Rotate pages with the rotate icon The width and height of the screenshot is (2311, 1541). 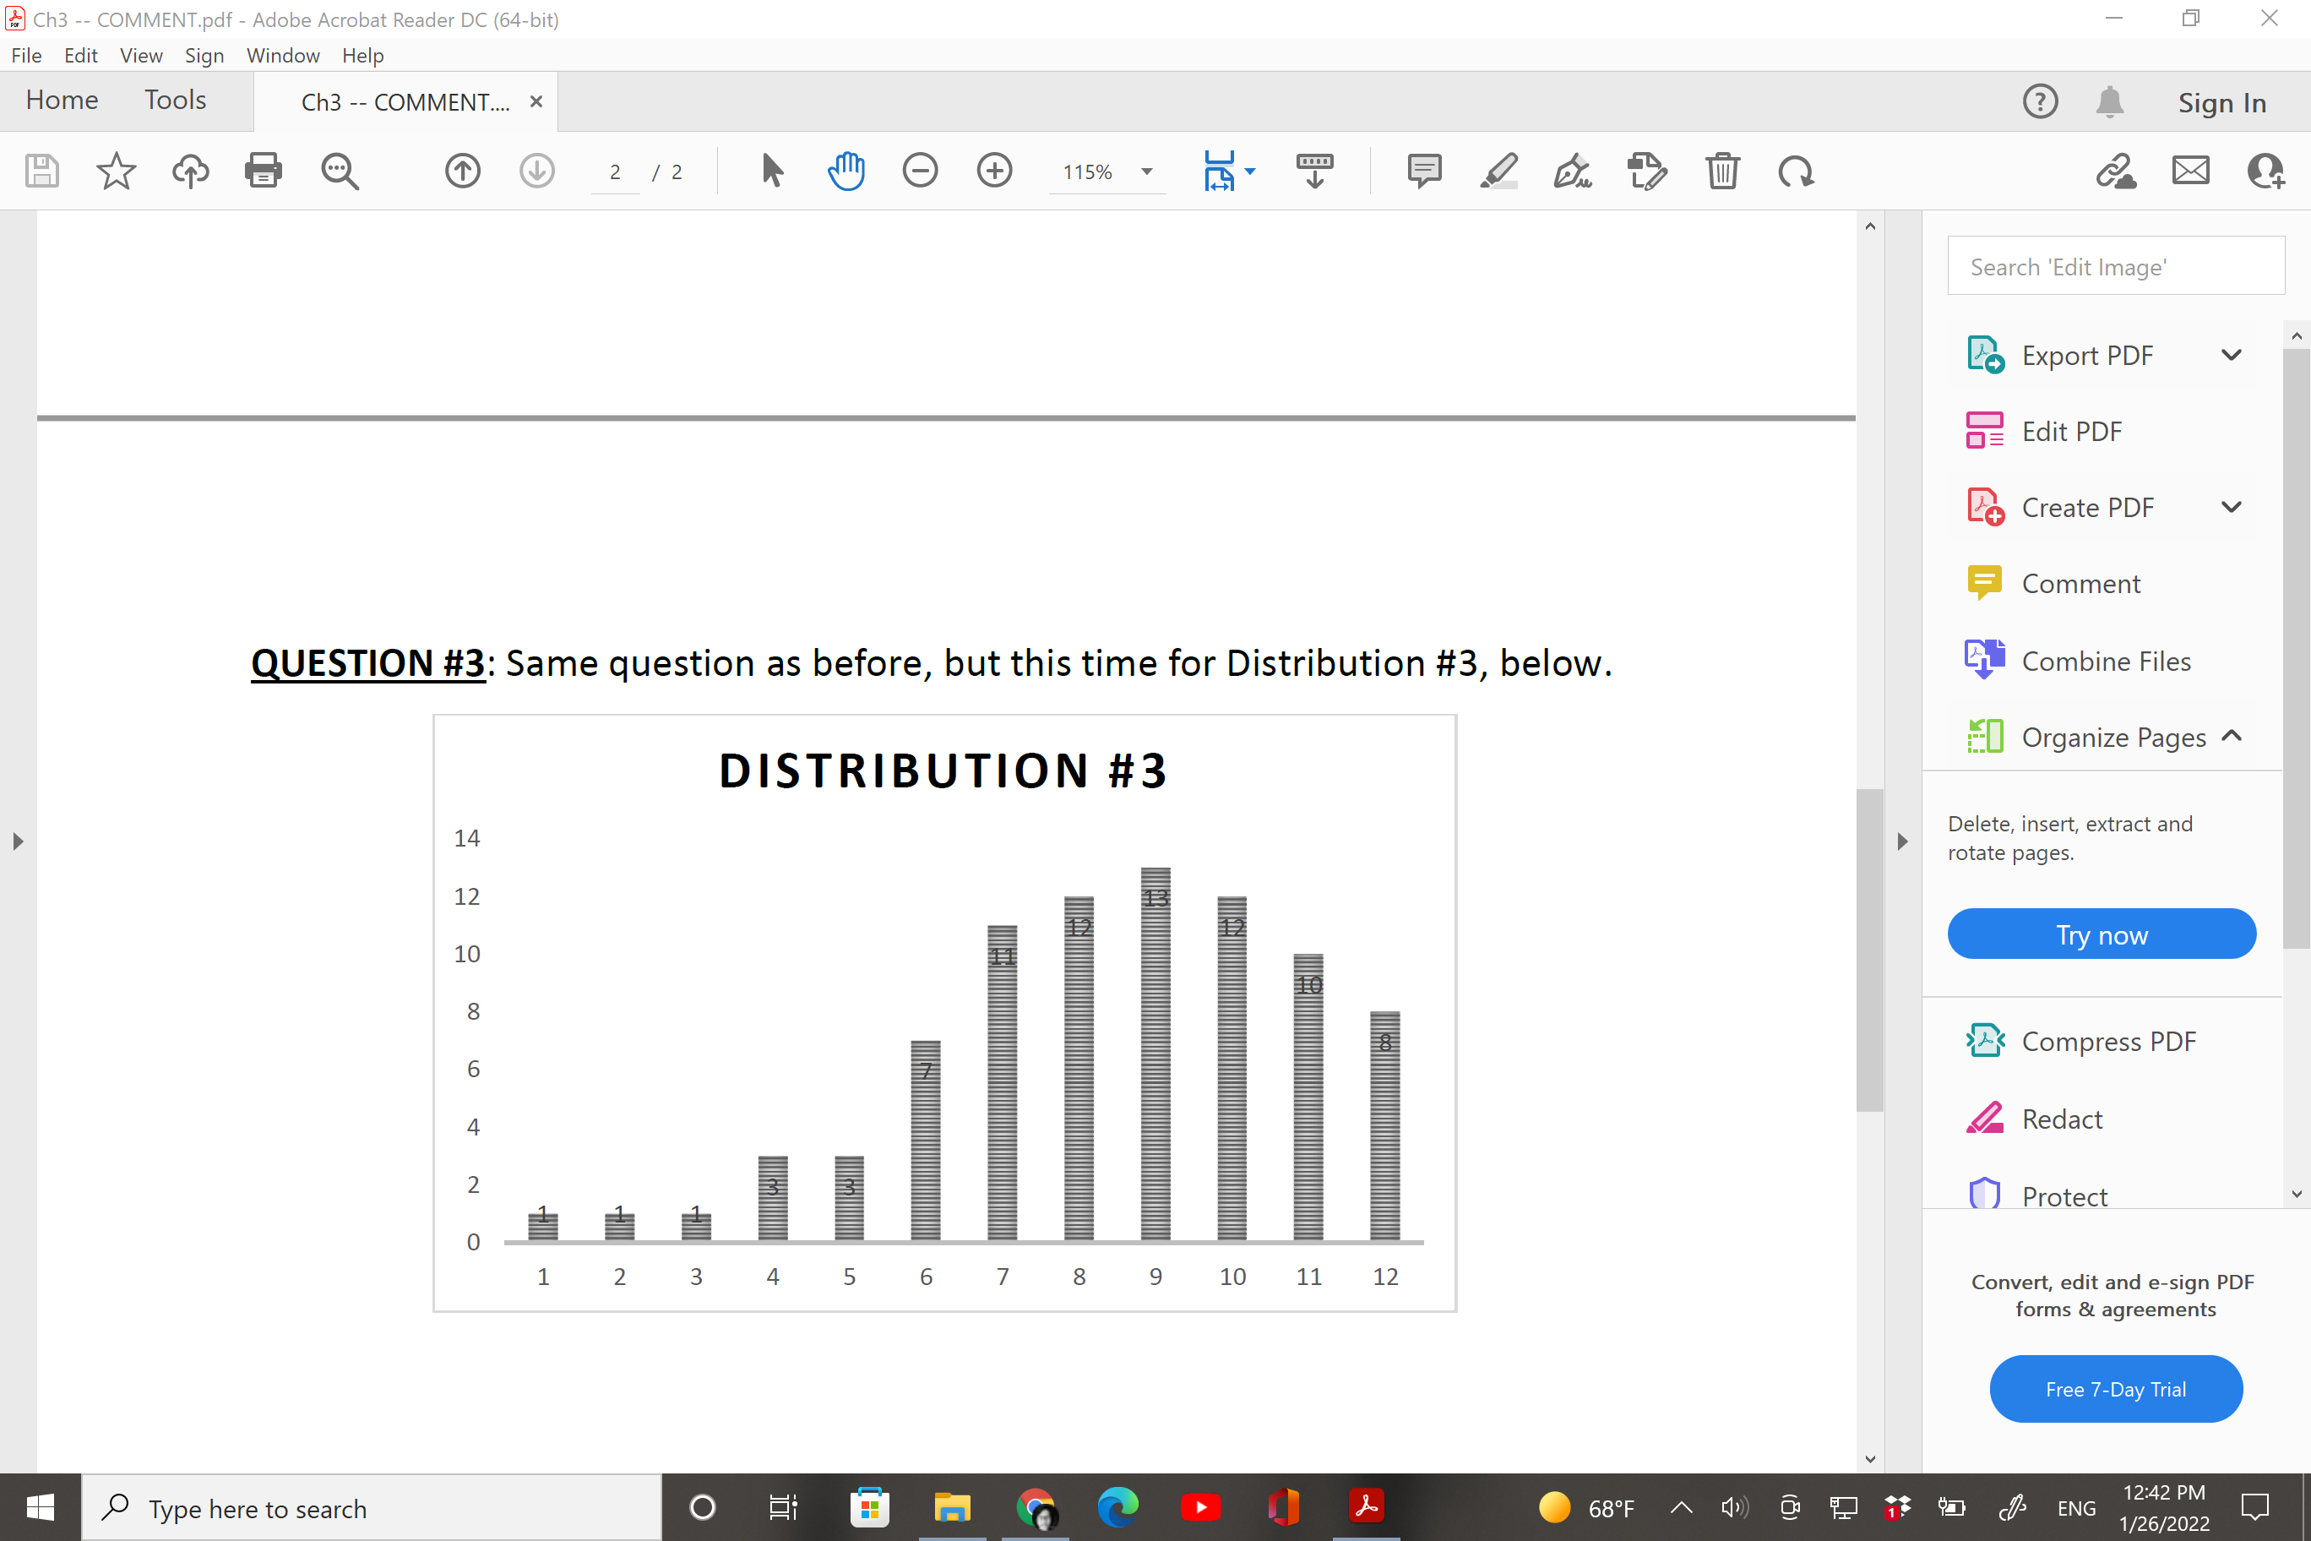click(x=1796, y=170)
